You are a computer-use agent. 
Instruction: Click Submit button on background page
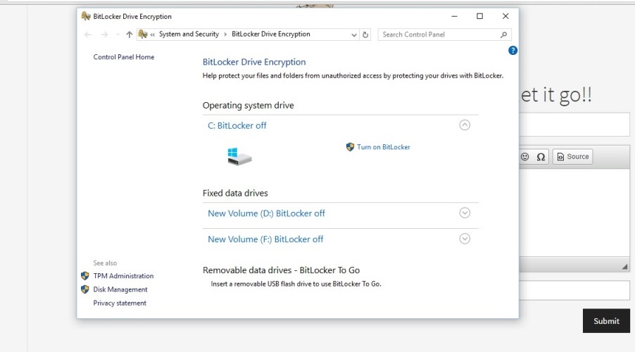point(606,321)
